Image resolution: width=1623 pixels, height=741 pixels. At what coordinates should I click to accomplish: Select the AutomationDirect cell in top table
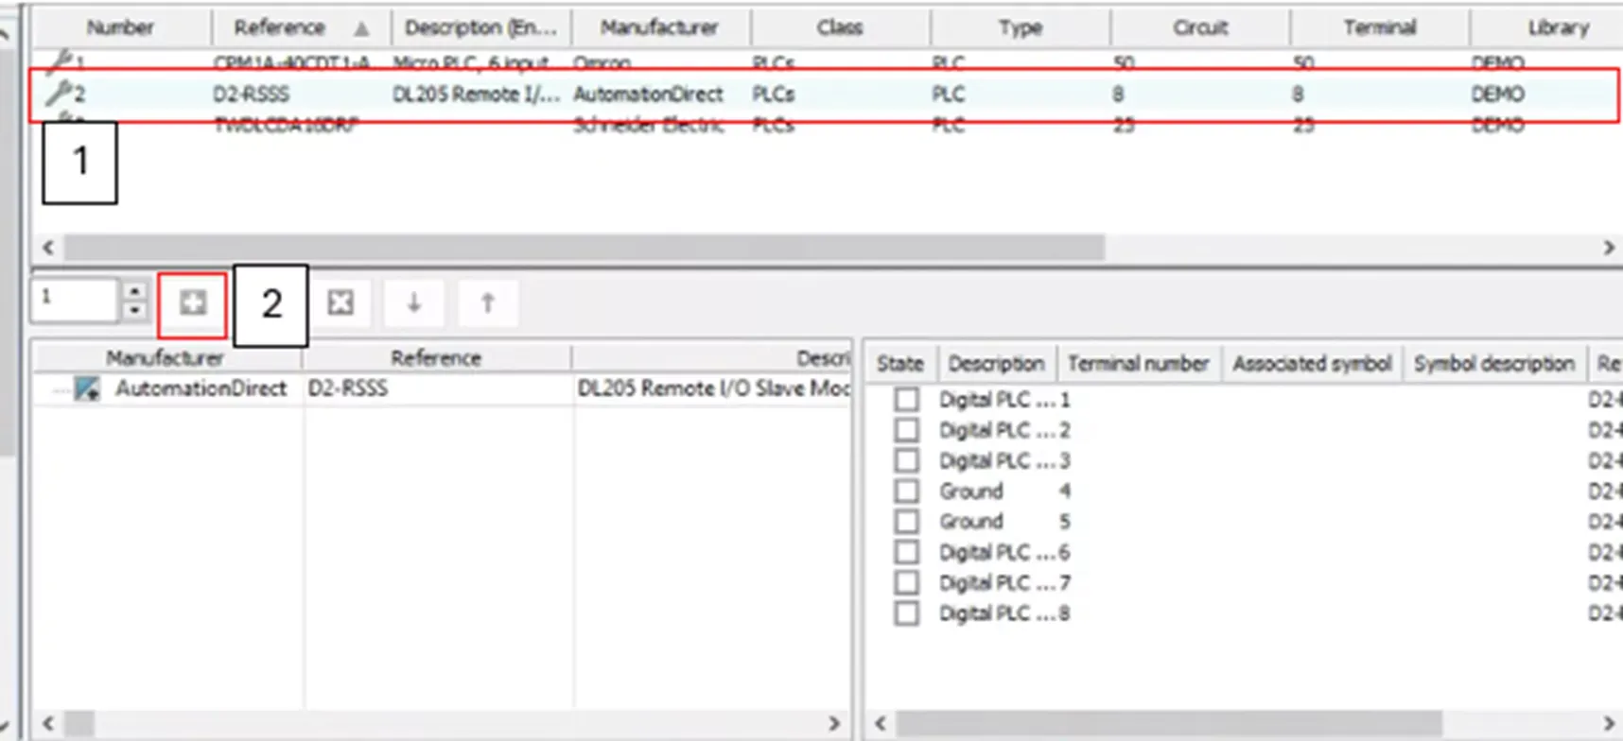648,95
